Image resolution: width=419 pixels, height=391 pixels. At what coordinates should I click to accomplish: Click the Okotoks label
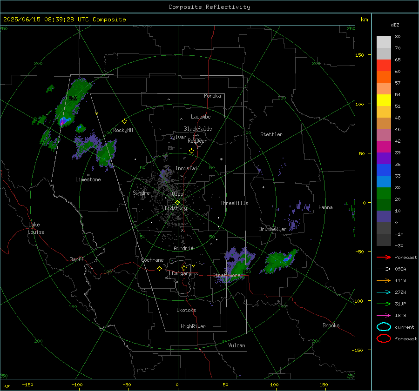point(186,310)
